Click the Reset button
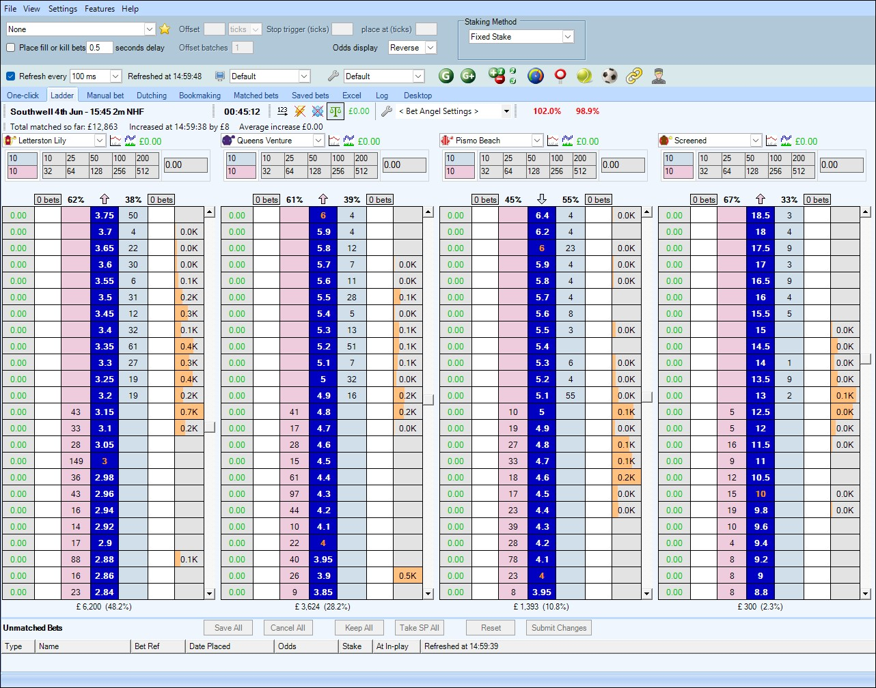876x688 pixels. 491,628
